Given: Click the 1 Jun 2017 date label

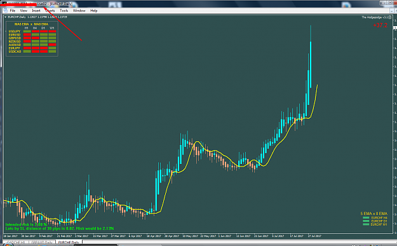Looking at the screenshot, I should tap(225, 236).
